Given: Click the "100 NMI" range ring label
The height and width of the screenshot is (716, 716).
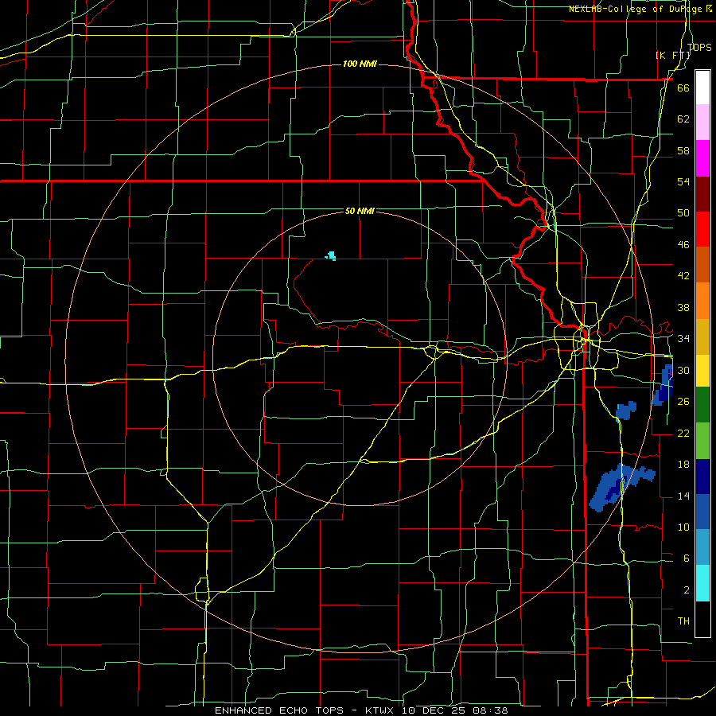Looking at the screenshot, I should [360, 64].
